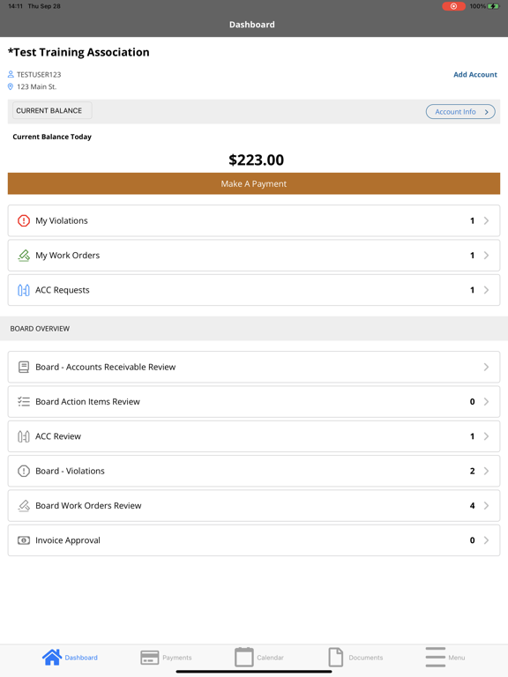Expand Board - Violations chevron arrow

[x=487, y=471]
